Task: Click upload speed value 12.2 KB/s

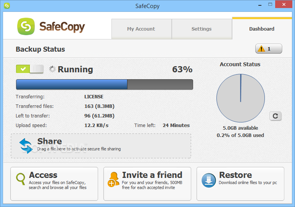Action: click(96, 125)
